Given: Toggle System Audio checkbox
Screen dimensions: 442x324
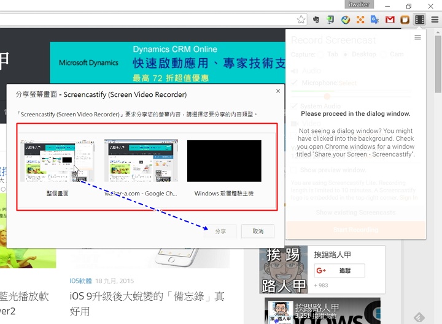Looking at the screenshot, I should [294, 106].
